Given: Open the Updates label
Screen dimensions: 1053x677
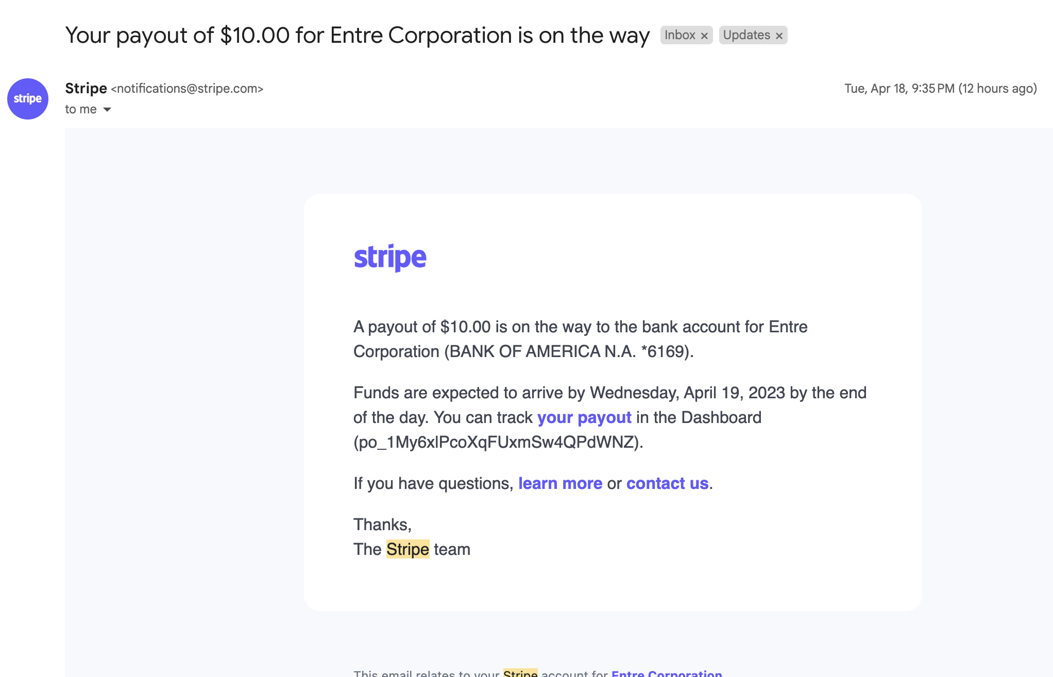Looking at the screenshot, I should coord(746,35).
